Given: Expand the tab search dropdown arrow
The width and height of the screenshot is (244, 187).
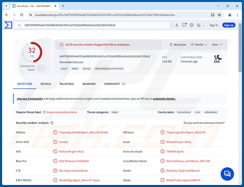Looking at the screenshot, I should 6,6.
